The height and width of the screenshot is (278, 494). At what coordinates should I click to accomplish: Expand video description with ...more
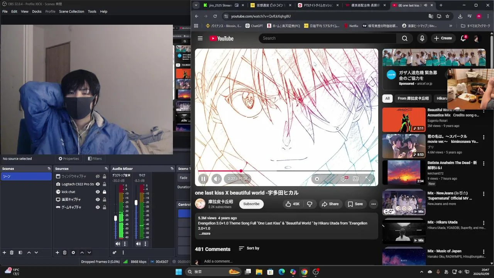(x=205, y=234)
